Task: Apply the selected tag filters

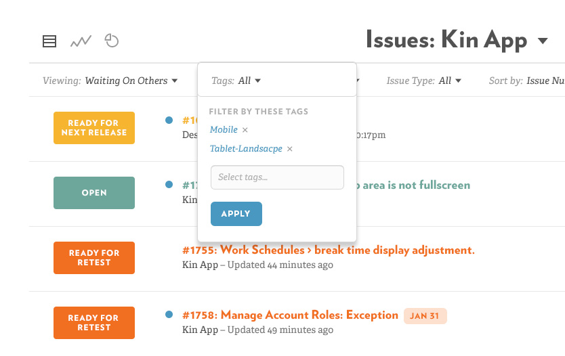Action: 236,214
